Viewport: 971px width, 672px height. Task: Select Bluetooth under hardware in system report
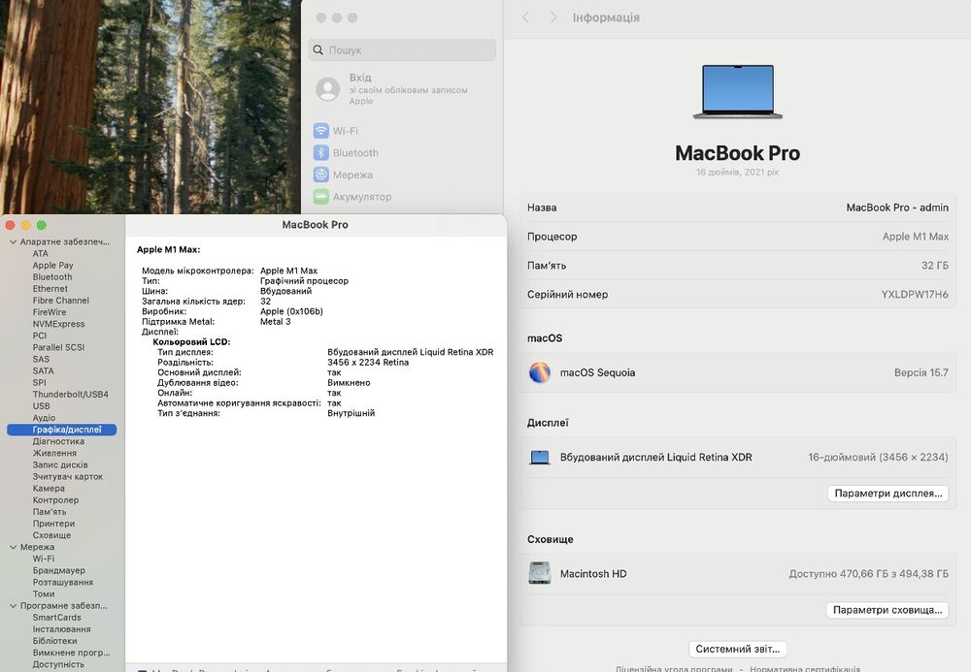(52, 277)
